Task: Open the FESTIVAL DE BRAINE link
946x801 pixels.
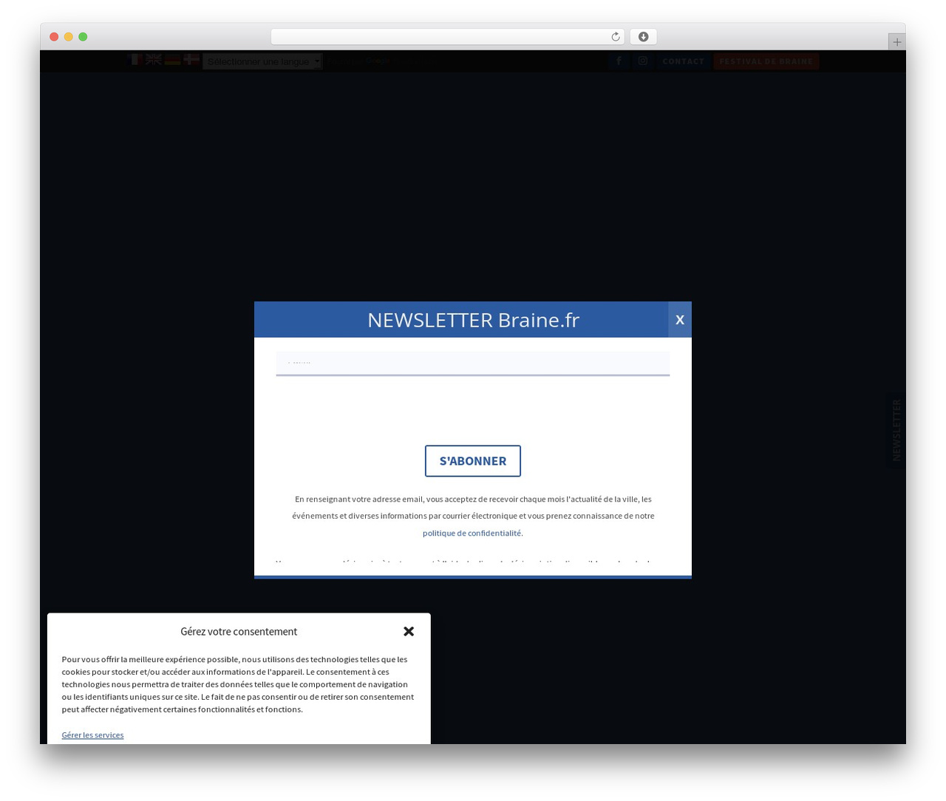Action: coord(766,61)
